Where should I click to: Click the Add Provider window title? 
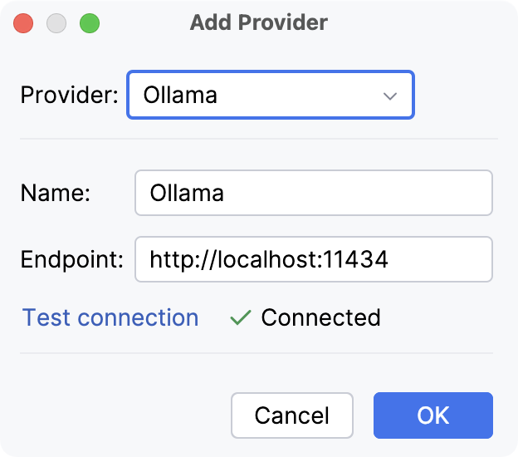point(259,22)
